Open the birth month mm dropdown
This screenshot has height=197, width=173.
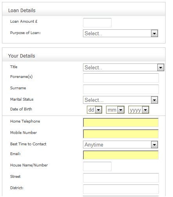[x=115, y=110]
